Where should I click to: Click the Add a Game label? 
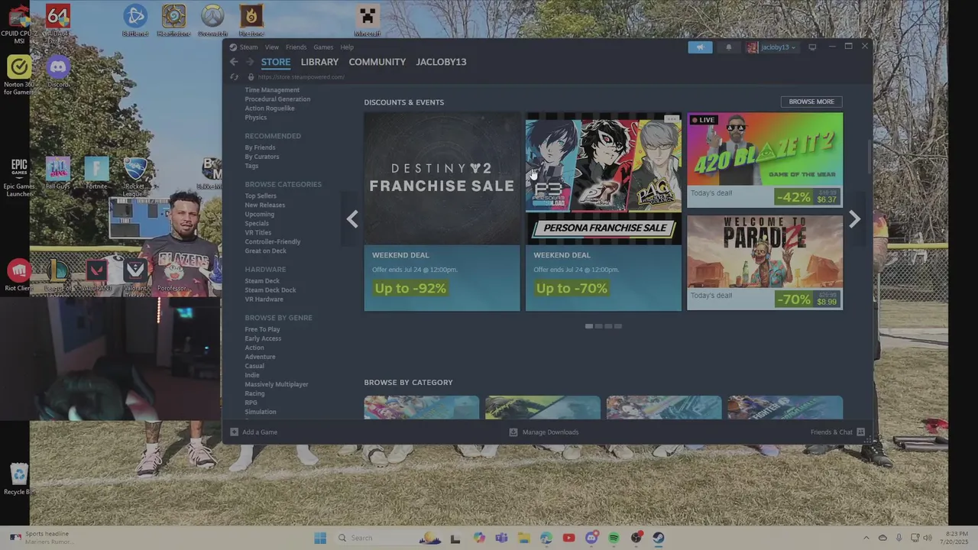pyautogui.click(x=260, y=432)
